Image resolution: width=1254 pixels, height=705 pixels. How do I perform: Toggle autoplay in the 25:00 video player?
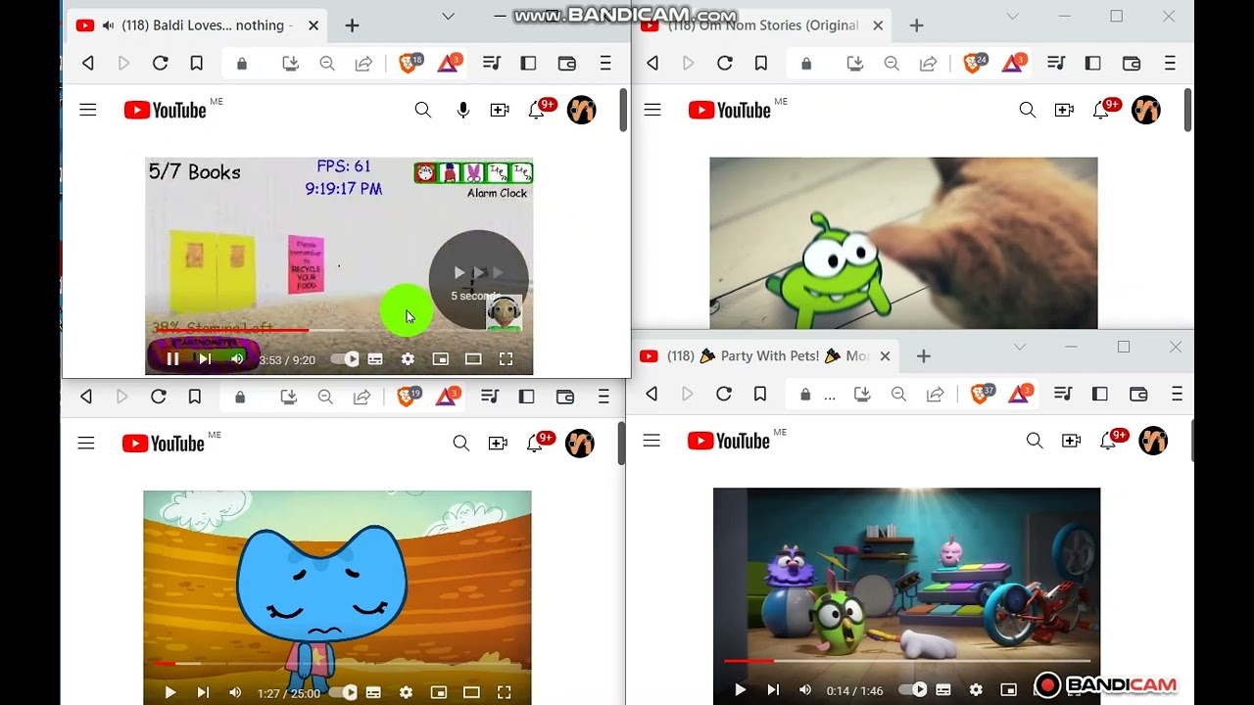(343, 692)
